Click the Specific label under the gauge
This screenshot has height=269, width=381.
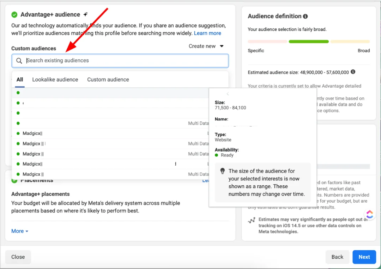256,51
